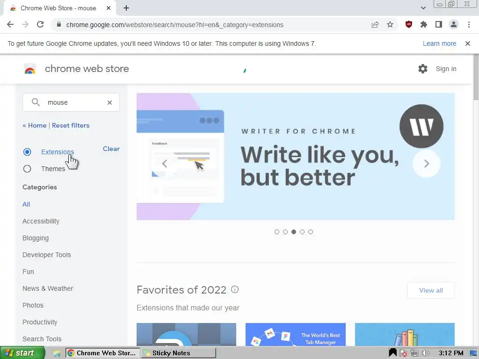The height and width of the screenshot is (359, 479).
Task: Open the third Favorites card with books
Action: (405, 334)
